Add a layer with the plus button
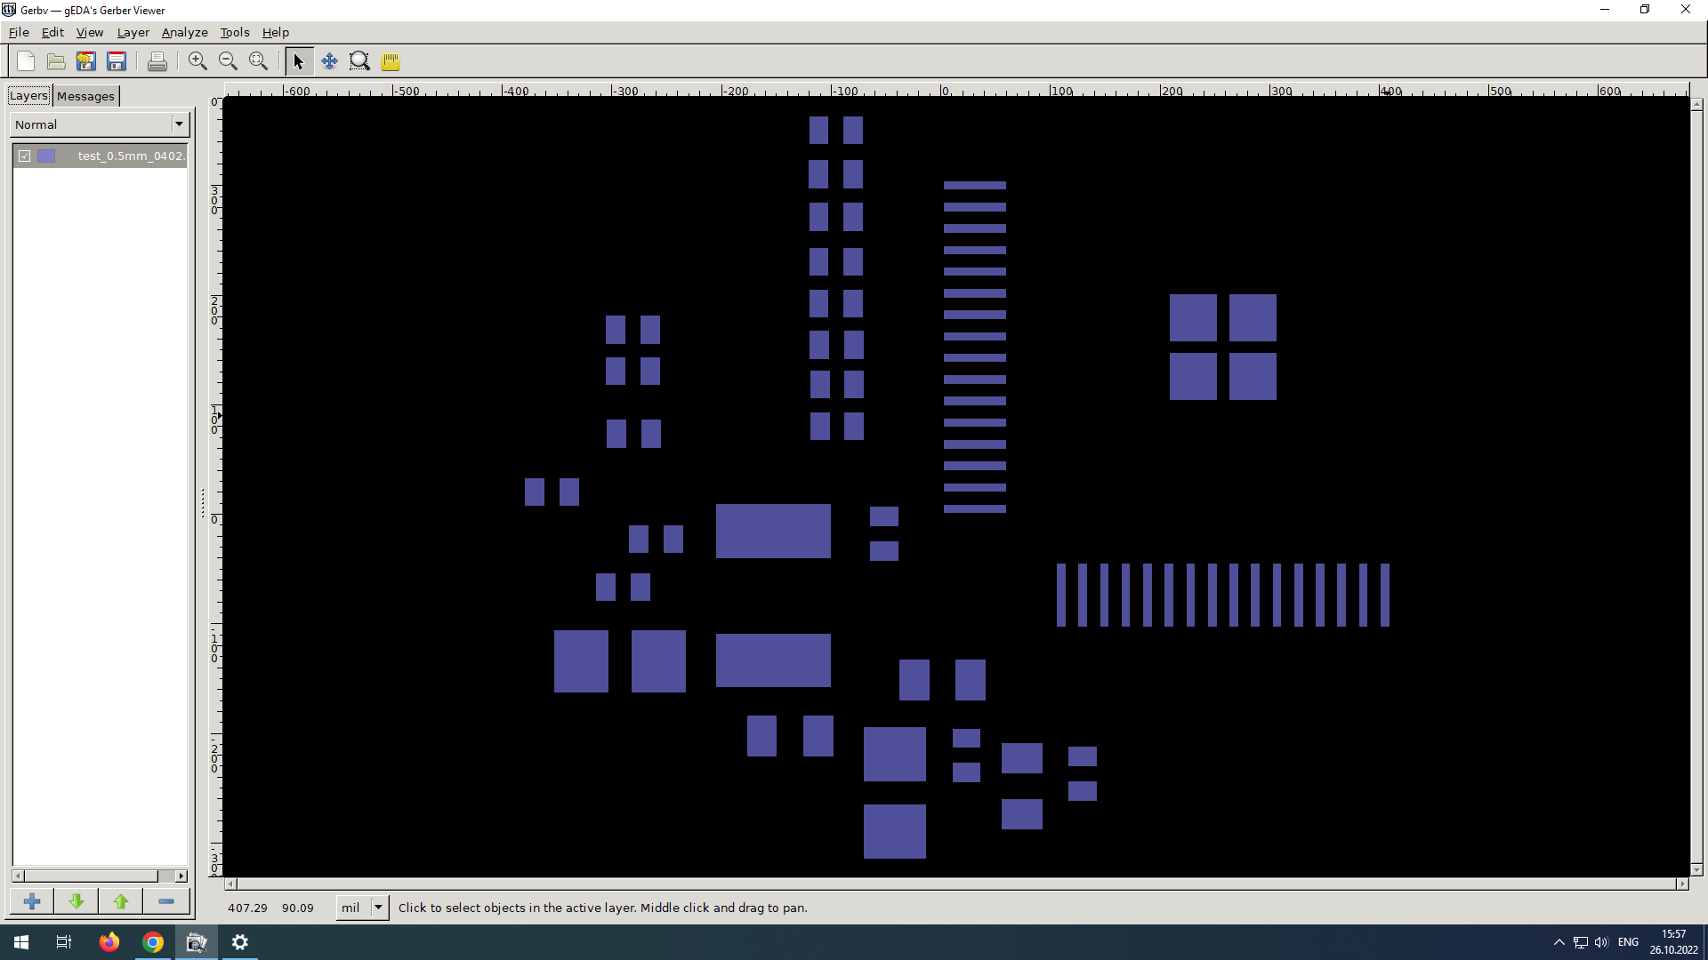 tap(32, 901)
